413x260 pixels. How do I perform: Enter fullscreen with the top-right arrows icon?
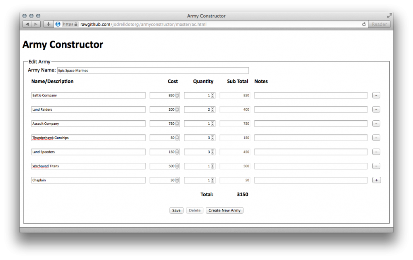pos(389,16)
